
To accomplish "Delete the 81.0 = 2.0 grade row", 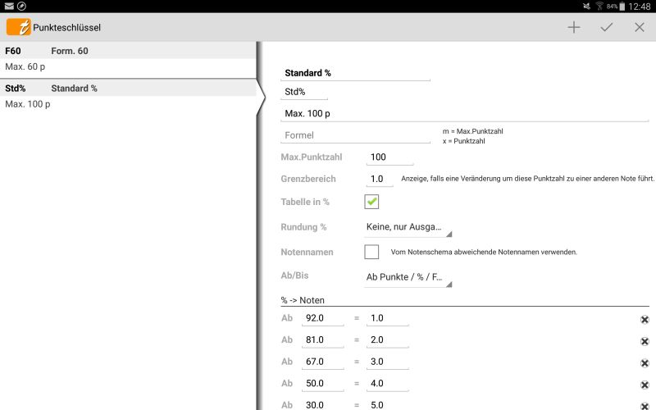I will click(x=645, y=341).
